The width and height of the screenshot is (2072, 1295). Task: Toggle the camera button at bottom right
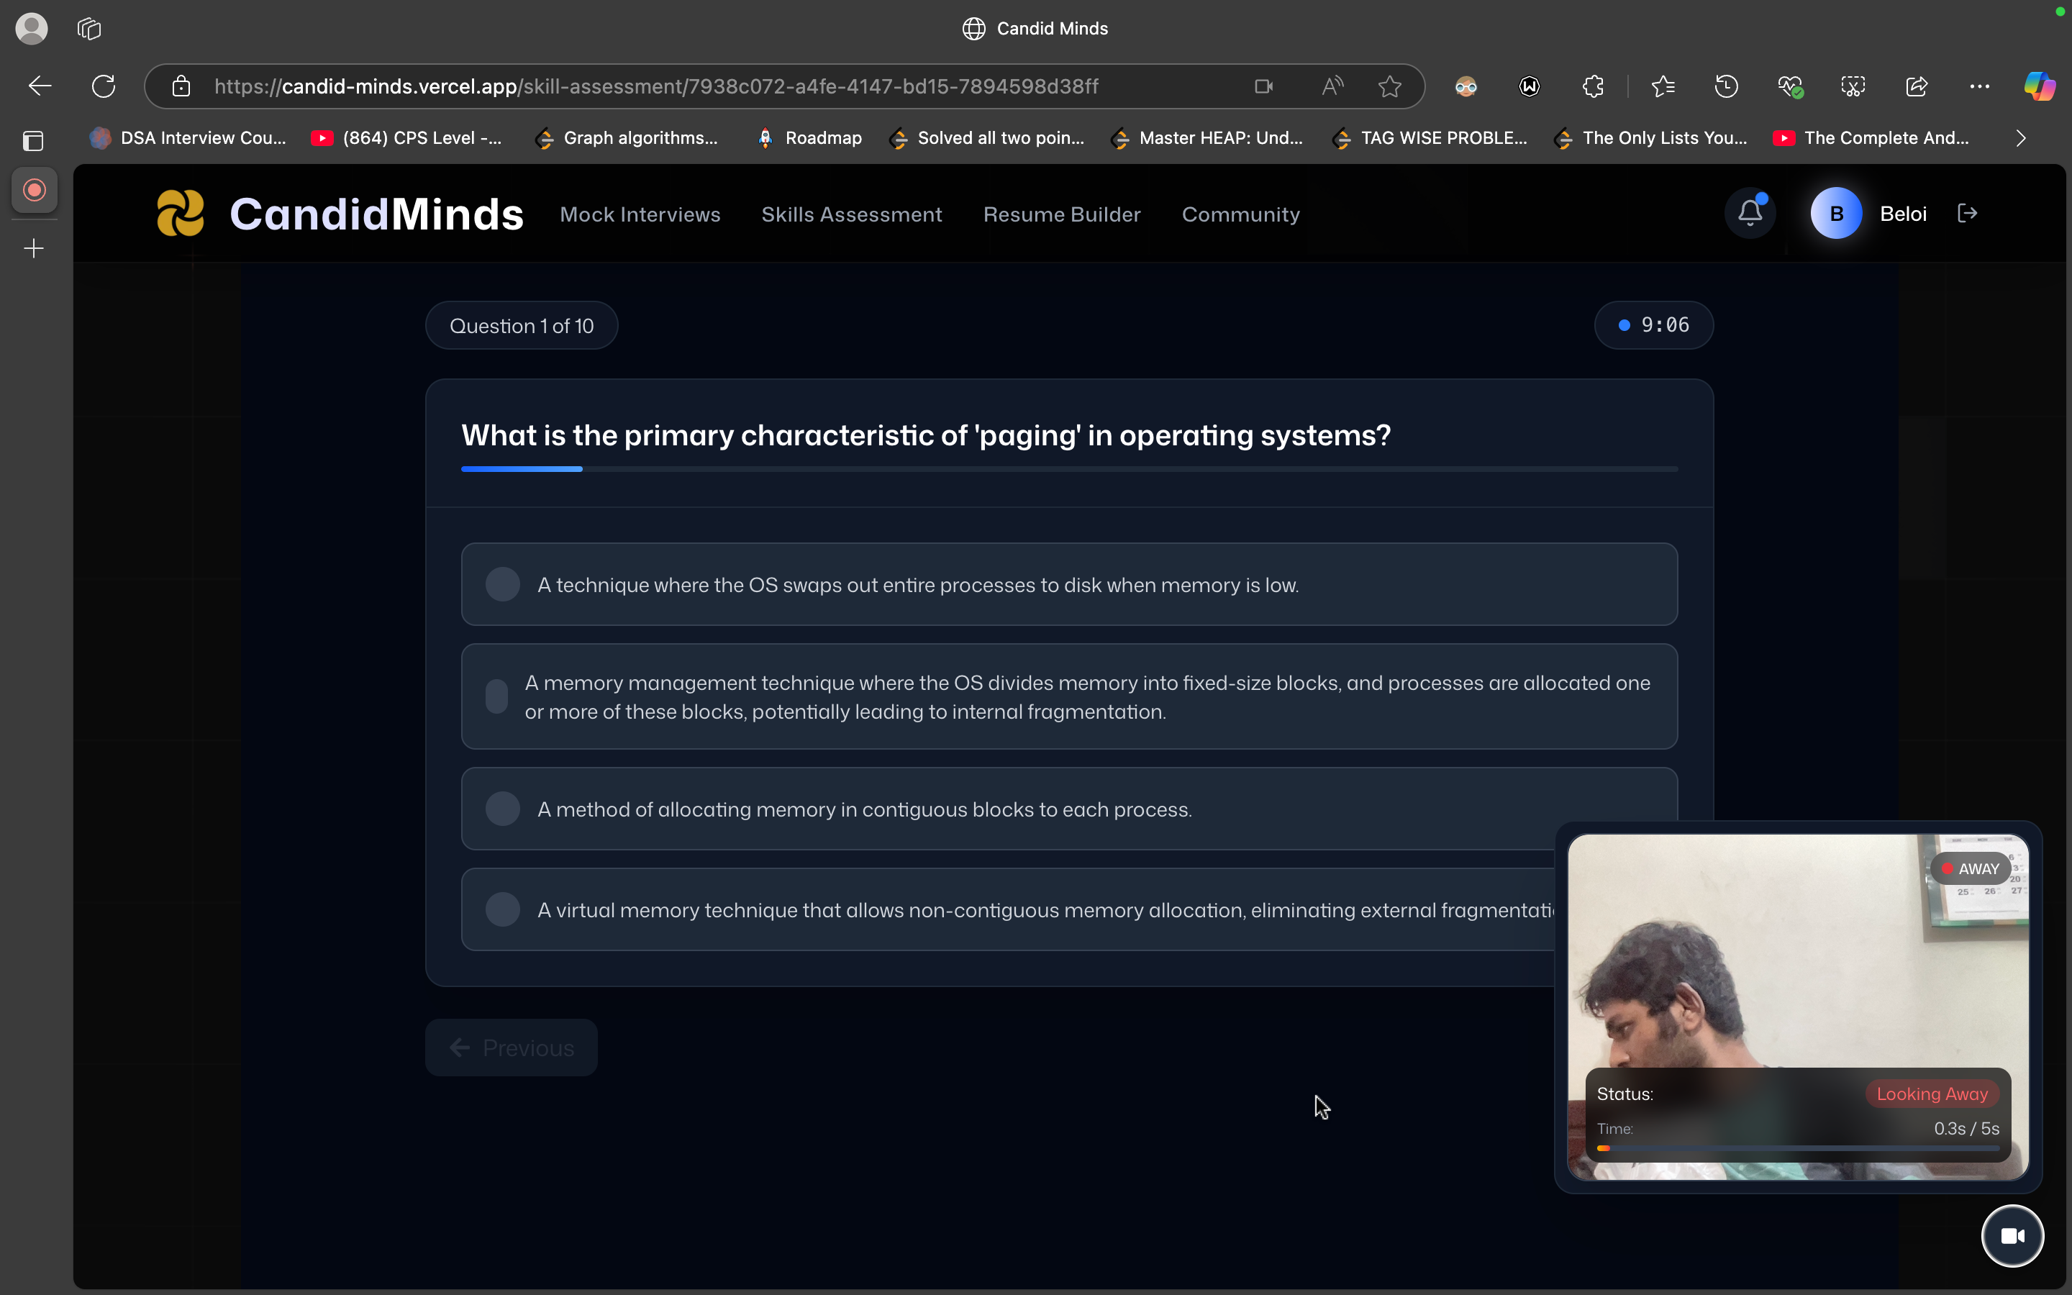(x=2012, y=1235)
